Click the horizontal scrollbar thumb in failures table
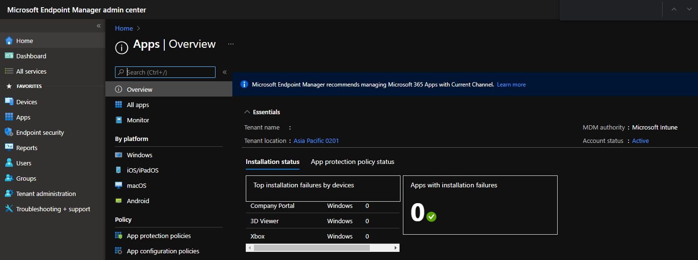The height and width of the screenshot is (260, 698). (x=312, y=248)
